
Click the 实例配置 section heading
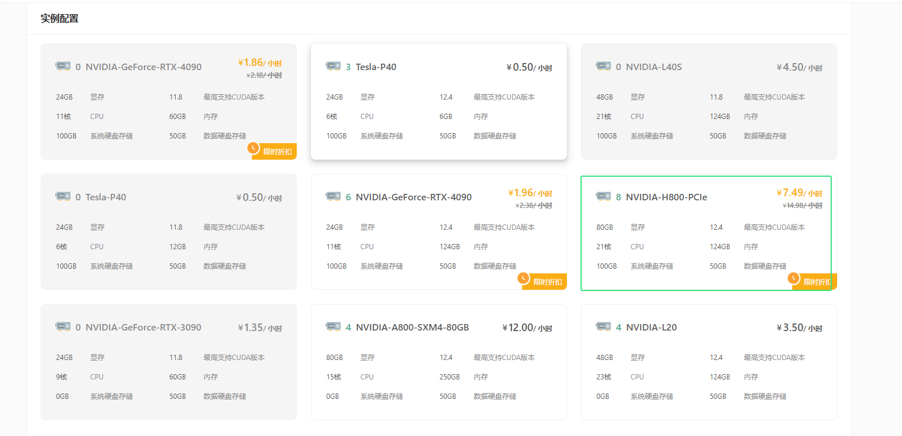click(x=60, y=18)
